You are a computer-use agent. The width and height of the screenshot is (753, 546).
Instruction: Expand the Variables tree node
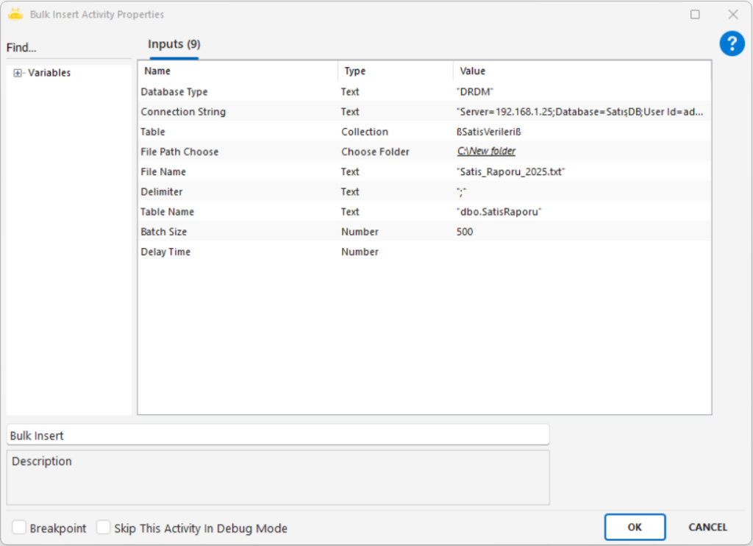pos(18,73)
